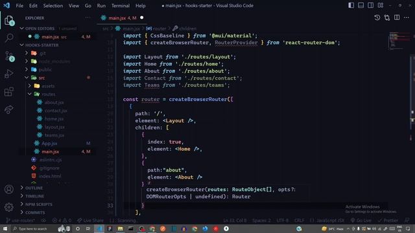Screen dimensions: 415x233
Task: Collapse the src folder
Action: 41,78
